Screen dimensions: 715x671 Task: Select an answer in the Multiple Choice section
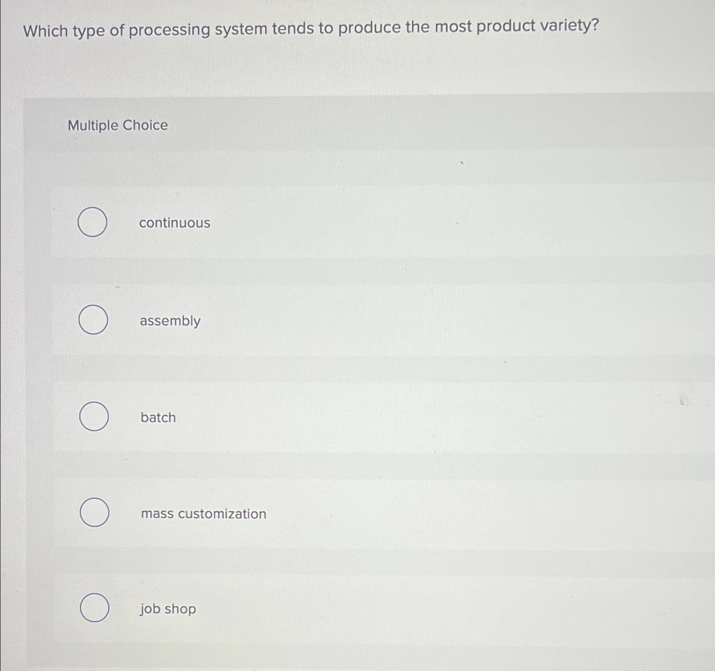pos(94,608)
